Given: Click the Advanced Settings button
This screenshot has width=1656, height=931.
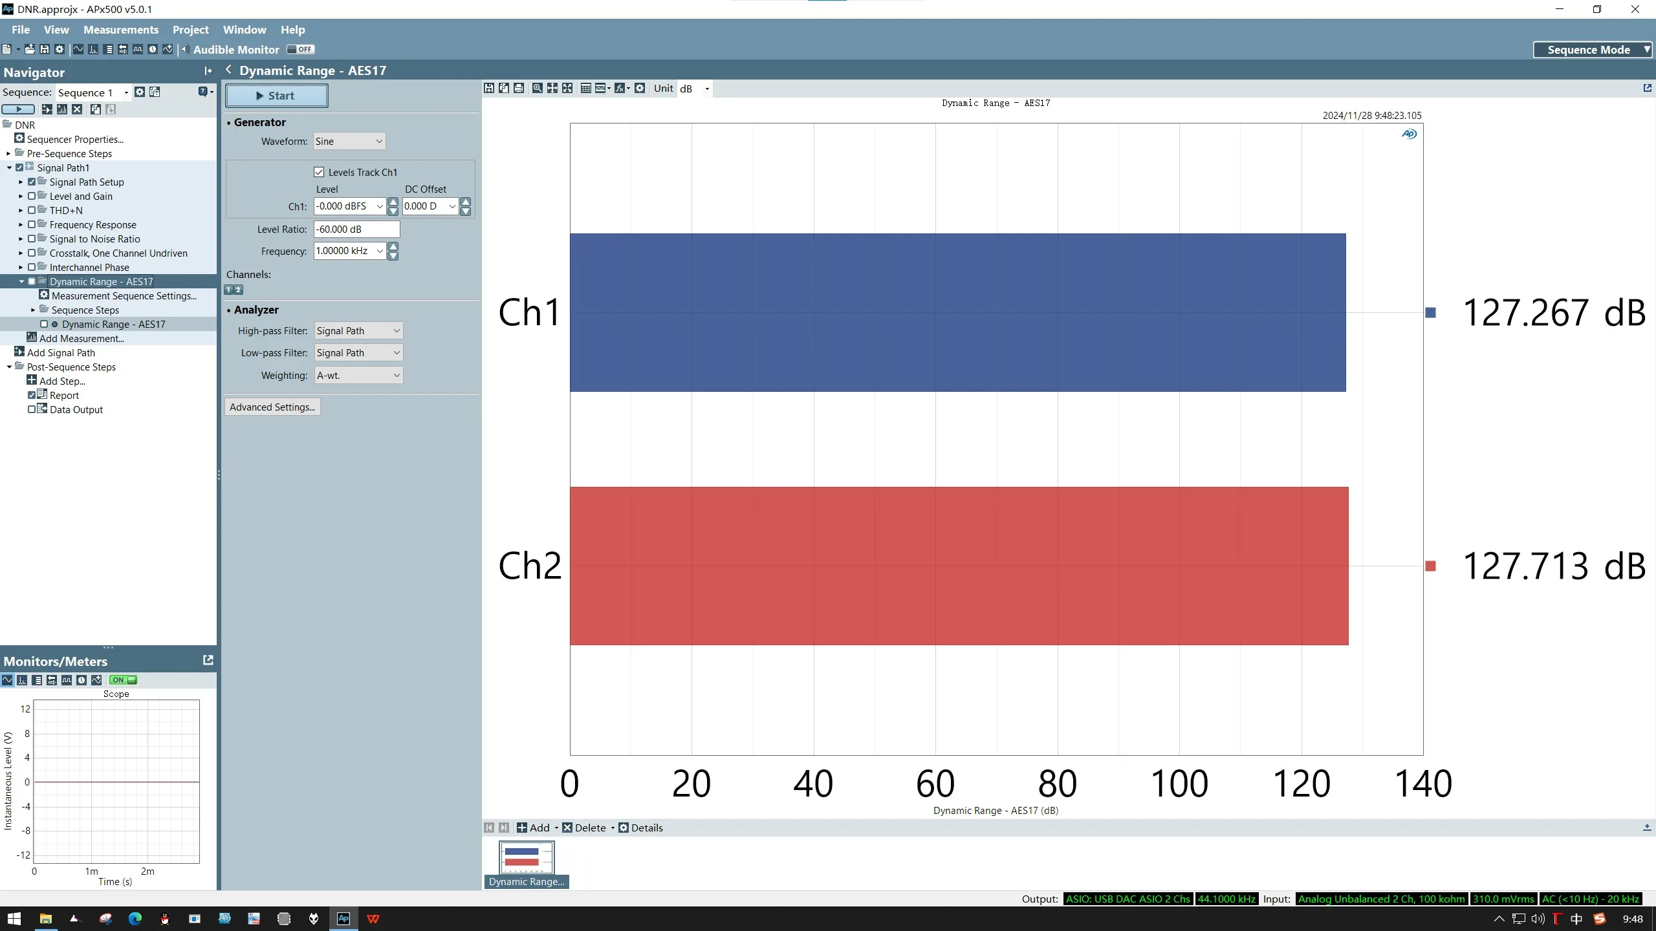Looking at the screenshot, I should pos(272,407).
